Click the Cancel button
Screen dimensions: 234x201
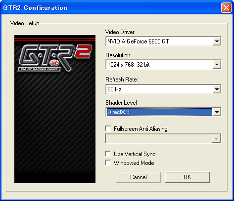[x=139, y=177]
